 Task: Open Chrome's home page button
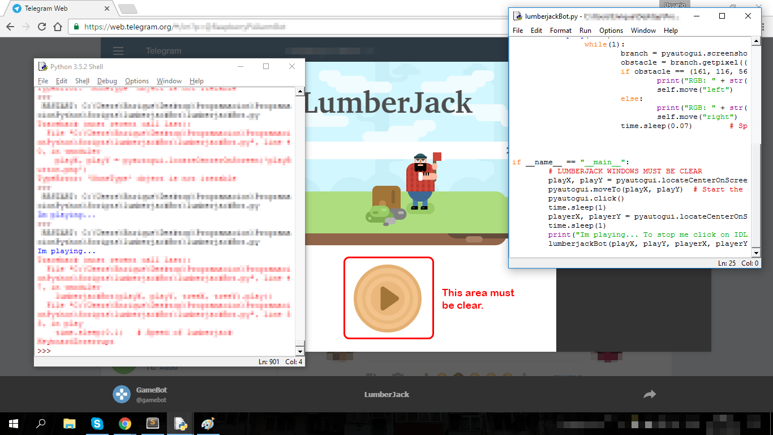click(58, 27)
